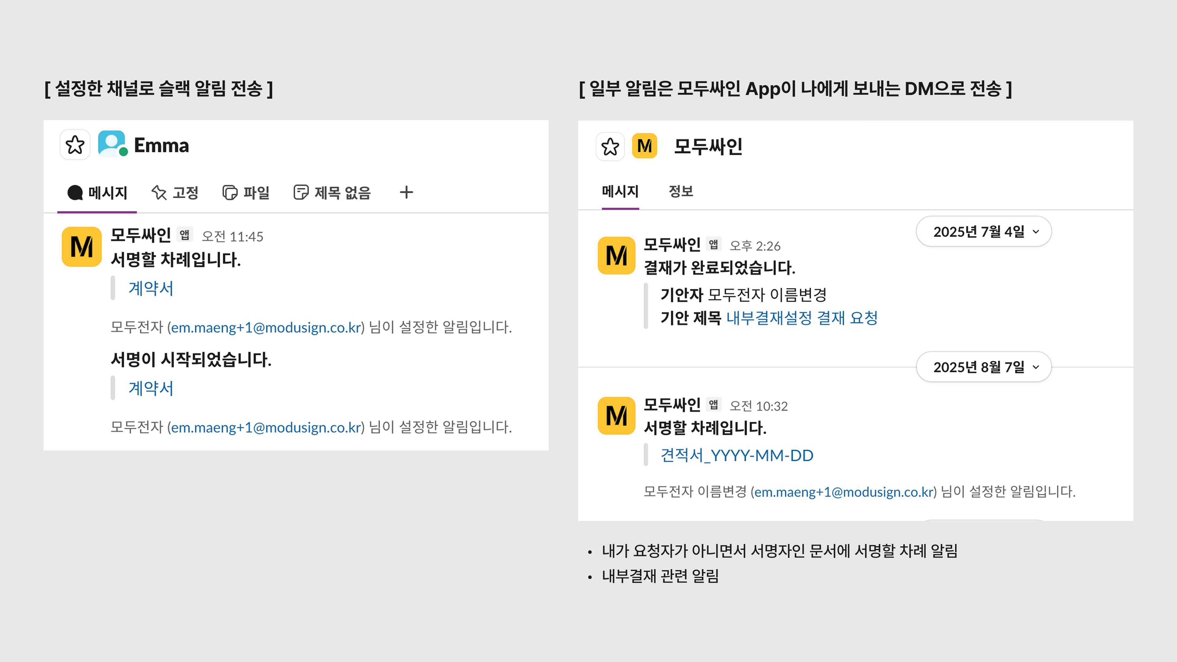The width and height of the screenshot is (1177, 662).
Task: Select 메시지 tab in 모두싸인 DM
Action: [620, 192]
